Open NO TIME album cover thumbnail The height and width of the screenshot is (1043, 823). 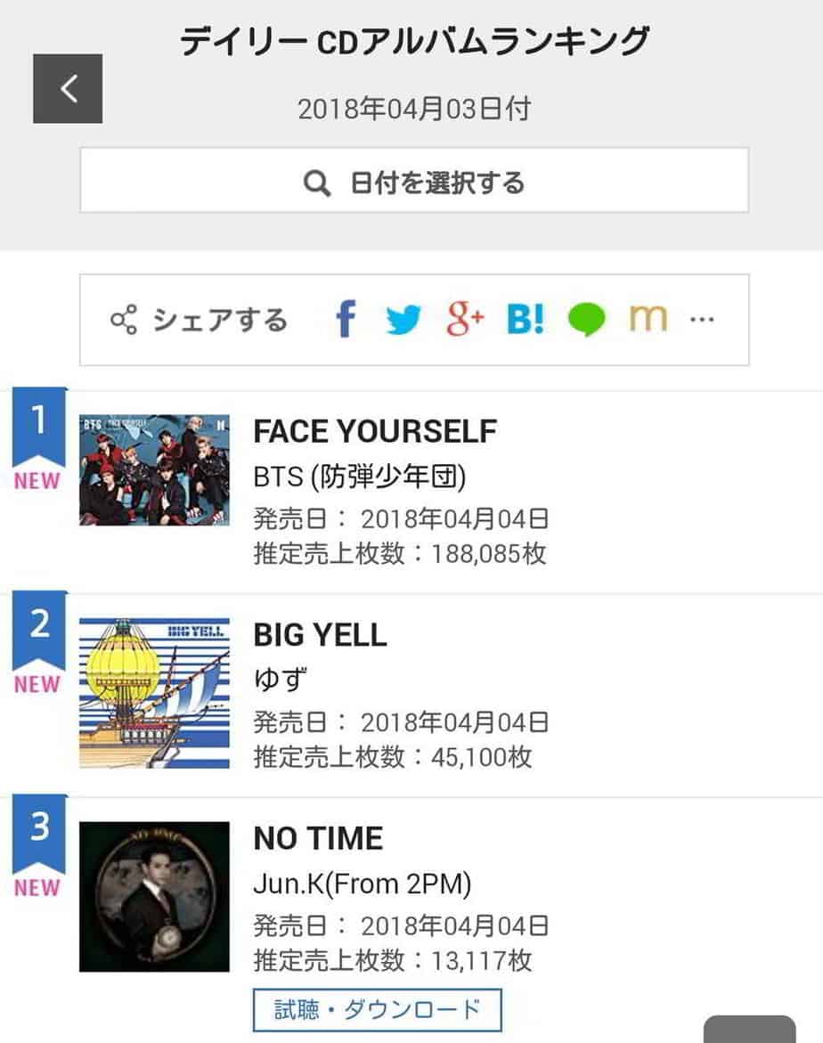click(x=154, y=896)
